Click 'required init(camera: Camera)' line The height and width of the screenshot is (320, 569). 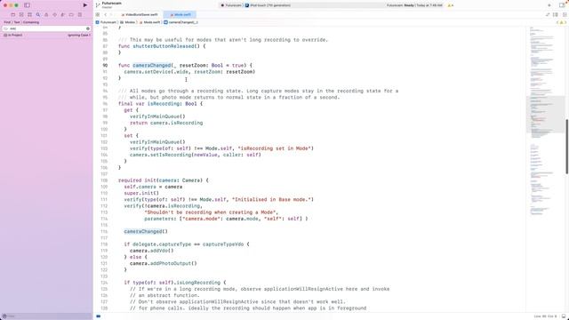pos(164,180)
